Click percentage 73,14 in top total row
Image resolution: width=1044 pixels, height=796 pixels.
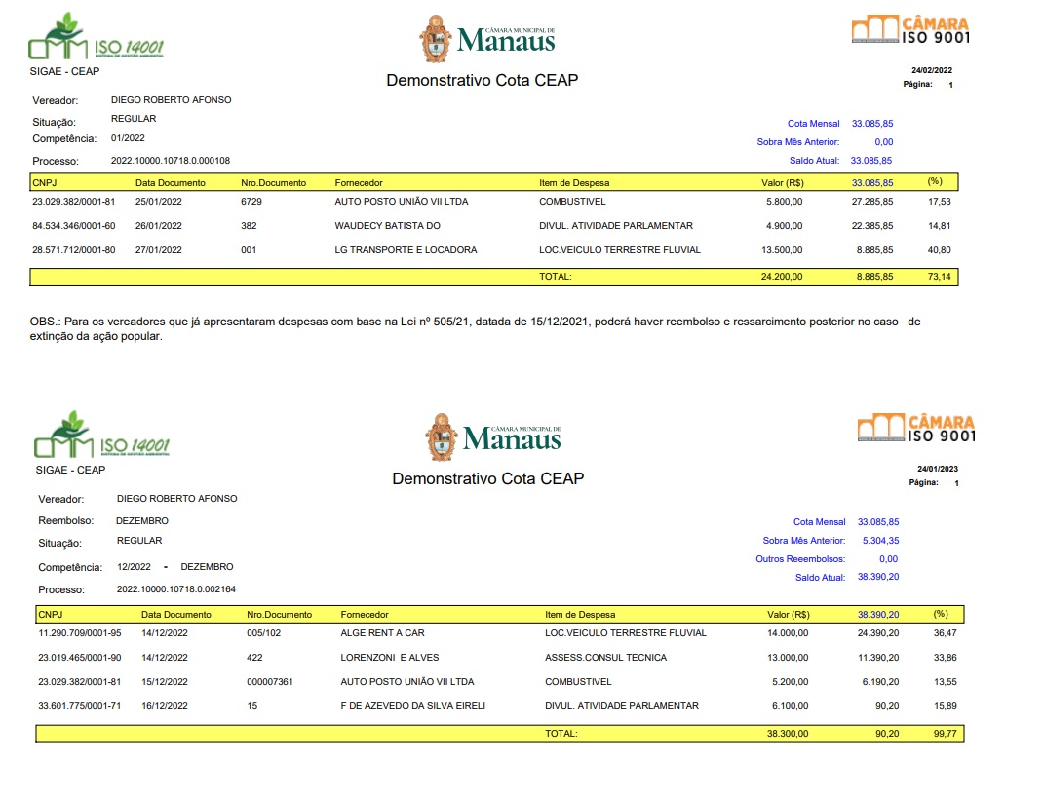940,276
